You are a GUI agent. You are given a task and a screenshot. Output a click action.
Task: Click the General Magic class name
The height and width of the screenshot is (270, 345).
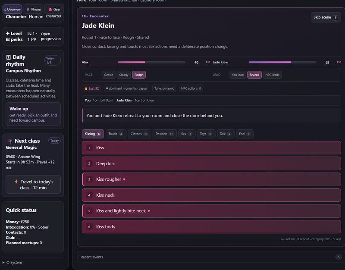(21, 148)
